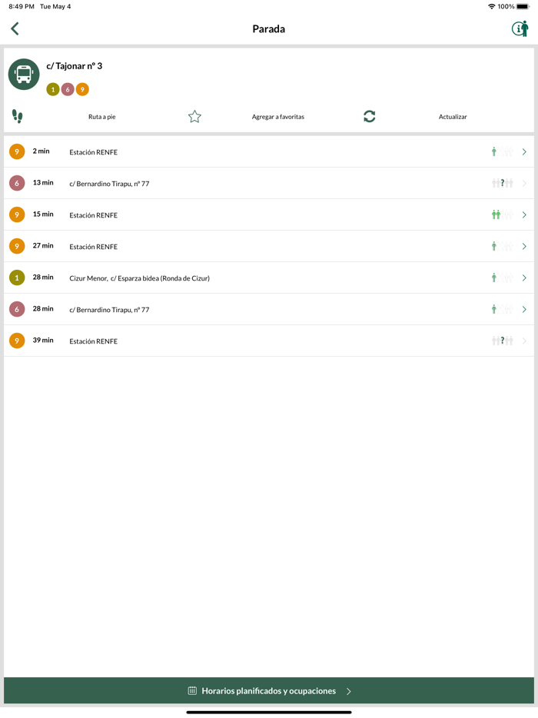Viewport: 538px width, 718px height.
Task: Open chevron for Cizur Menor arrival
Action: (x=524, y=278)
